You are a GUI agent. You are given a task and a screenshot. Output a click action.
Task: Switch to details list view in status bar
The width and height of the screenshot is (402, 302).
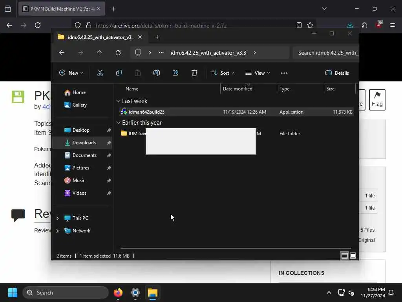[344, 256]
